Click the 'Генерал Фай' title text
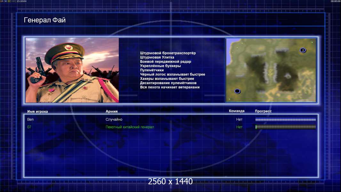This screenshot has width=341, height=192. 44,20
